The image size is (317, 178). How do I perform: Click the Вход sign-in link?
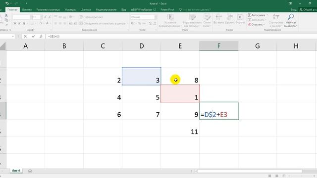pos(293,10)
